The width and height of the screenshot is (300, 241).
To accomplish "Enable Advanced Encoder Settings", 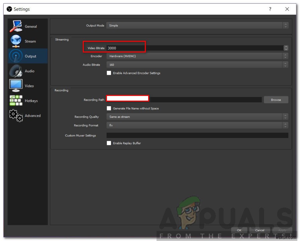I will pyautogui.click(x=109, y=73).
